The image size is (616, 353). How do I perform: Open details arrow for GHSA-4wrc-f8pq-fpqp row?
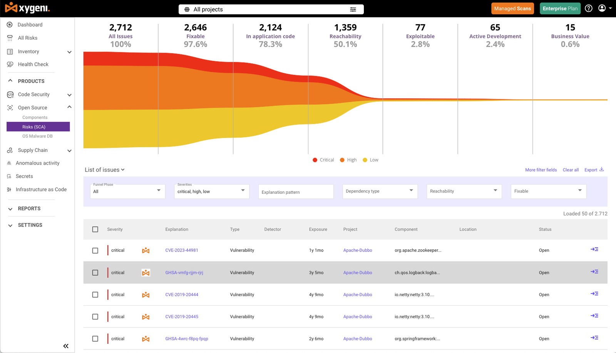pyautogui.click(x=594, y=338)
